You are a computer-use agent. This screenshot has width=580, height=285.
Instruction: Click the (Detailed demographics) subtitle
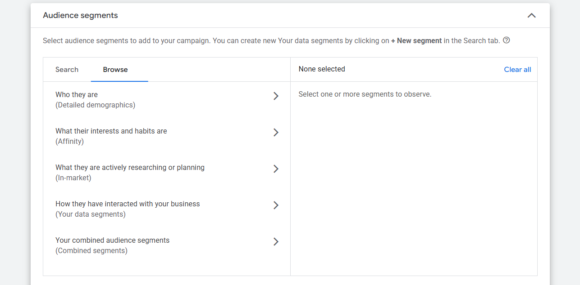(x=95, y=105)
